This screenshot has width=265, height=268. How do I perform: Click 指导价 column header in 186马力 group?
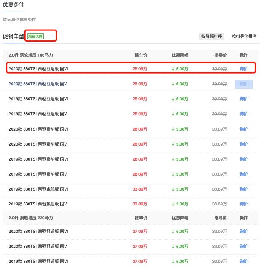221,55
